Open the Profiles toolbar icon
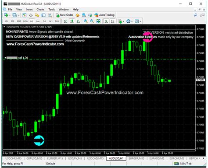Image resolution: width=208 pixels, height=168 pixels. tap(14, 15)
